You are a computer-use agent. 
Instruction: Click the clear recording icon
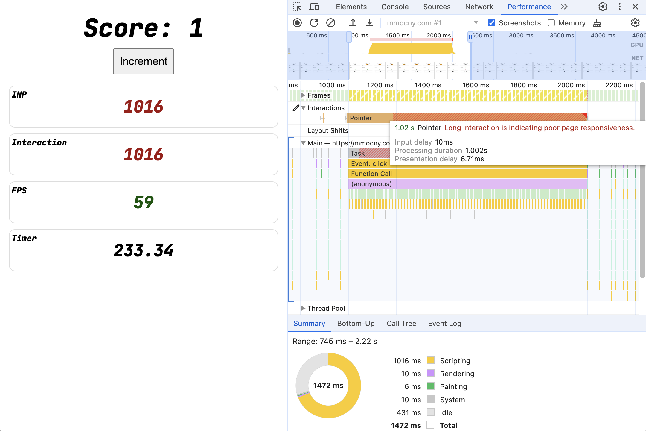click(x=331, y=23)
